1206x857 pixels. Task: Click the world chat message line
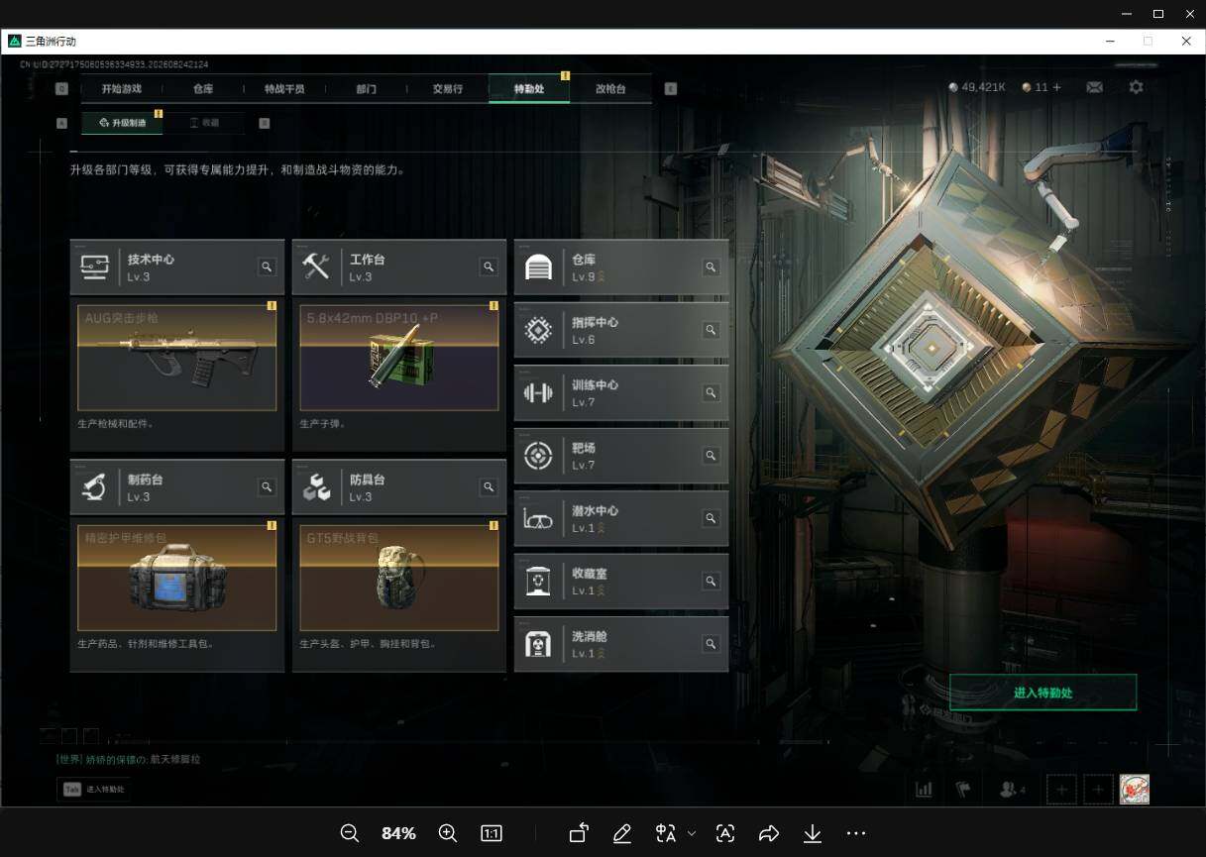pos(129,760)
